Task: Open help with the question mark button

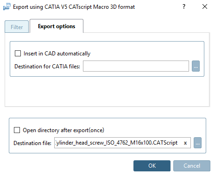Action: point(184,6)
